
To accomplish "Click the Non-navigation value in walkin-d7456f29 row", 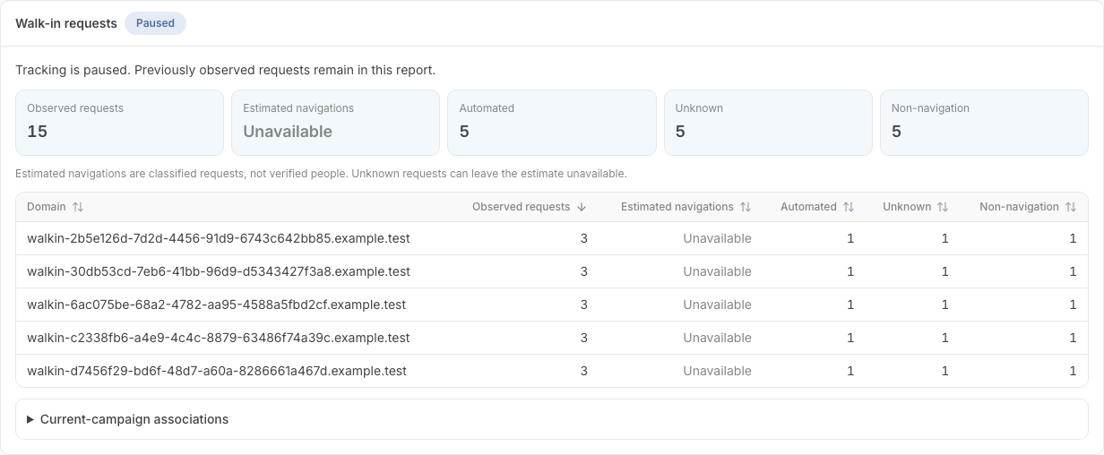I will [1073, 371].
